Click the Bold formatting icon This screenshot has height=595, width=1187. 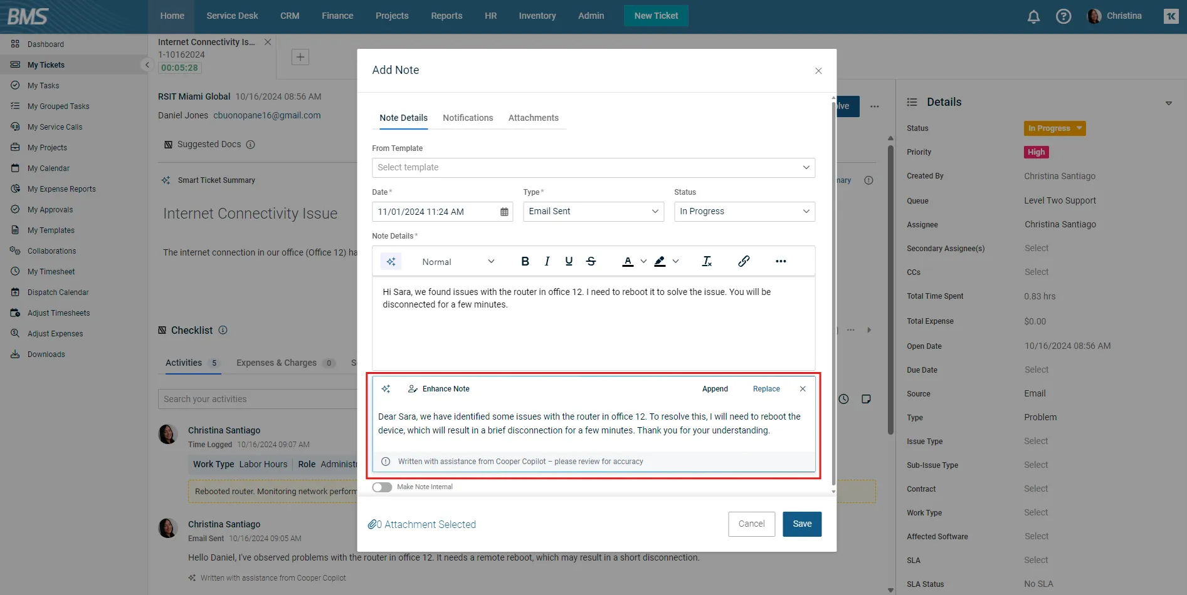pos(525,261)
